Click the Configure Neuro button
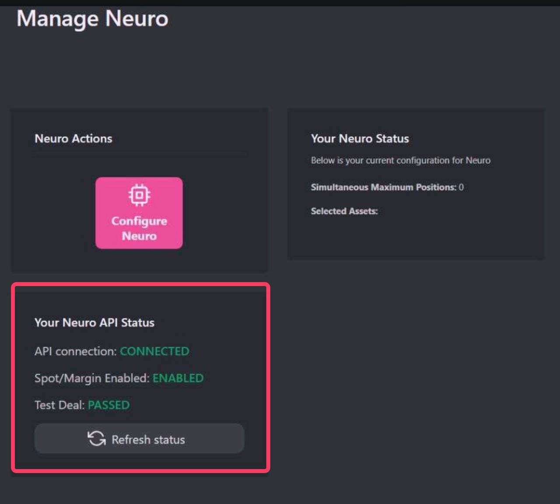This screenshot has width=560, height=504. pos(139,213)
